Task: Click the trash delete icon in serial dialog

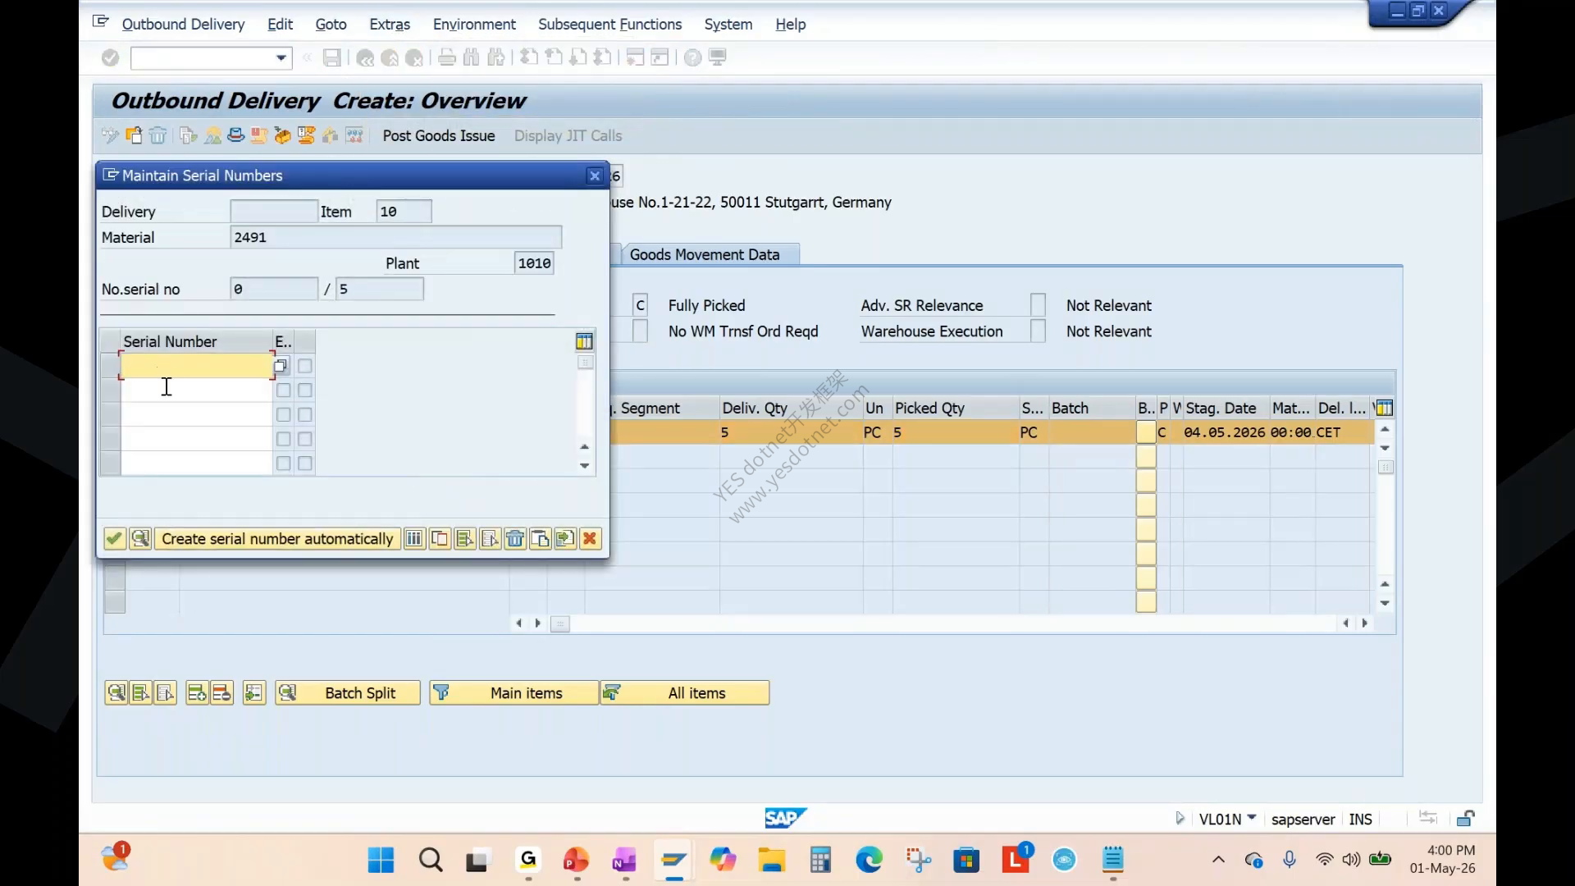Action: pyautogui.click(x=515, y=539)
